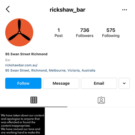Open the black apology post thumbnail
This screenshot has width=135, height=135.
22,121
